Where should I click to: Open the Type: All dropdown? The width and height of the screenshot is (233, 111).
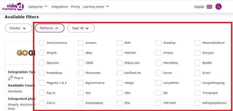pos(81,28)
